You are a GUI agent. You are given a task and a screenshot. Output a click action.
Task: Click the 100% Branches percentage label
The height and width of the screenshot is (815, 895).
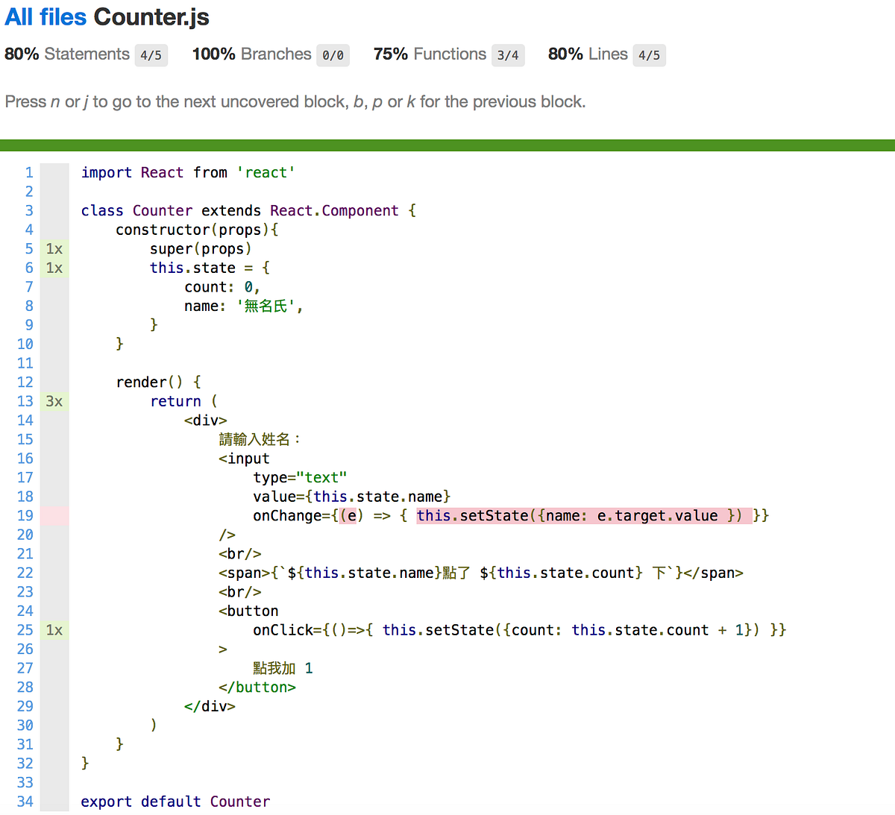[x=213, y=54]
